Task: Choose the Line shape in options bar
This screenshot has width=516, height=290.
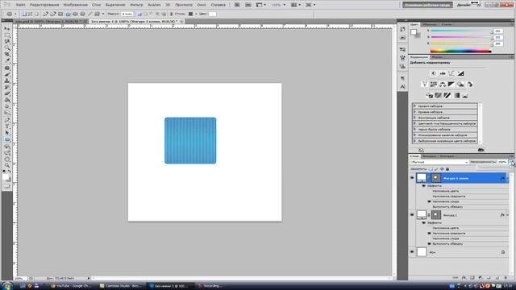Action: [89, 14]
